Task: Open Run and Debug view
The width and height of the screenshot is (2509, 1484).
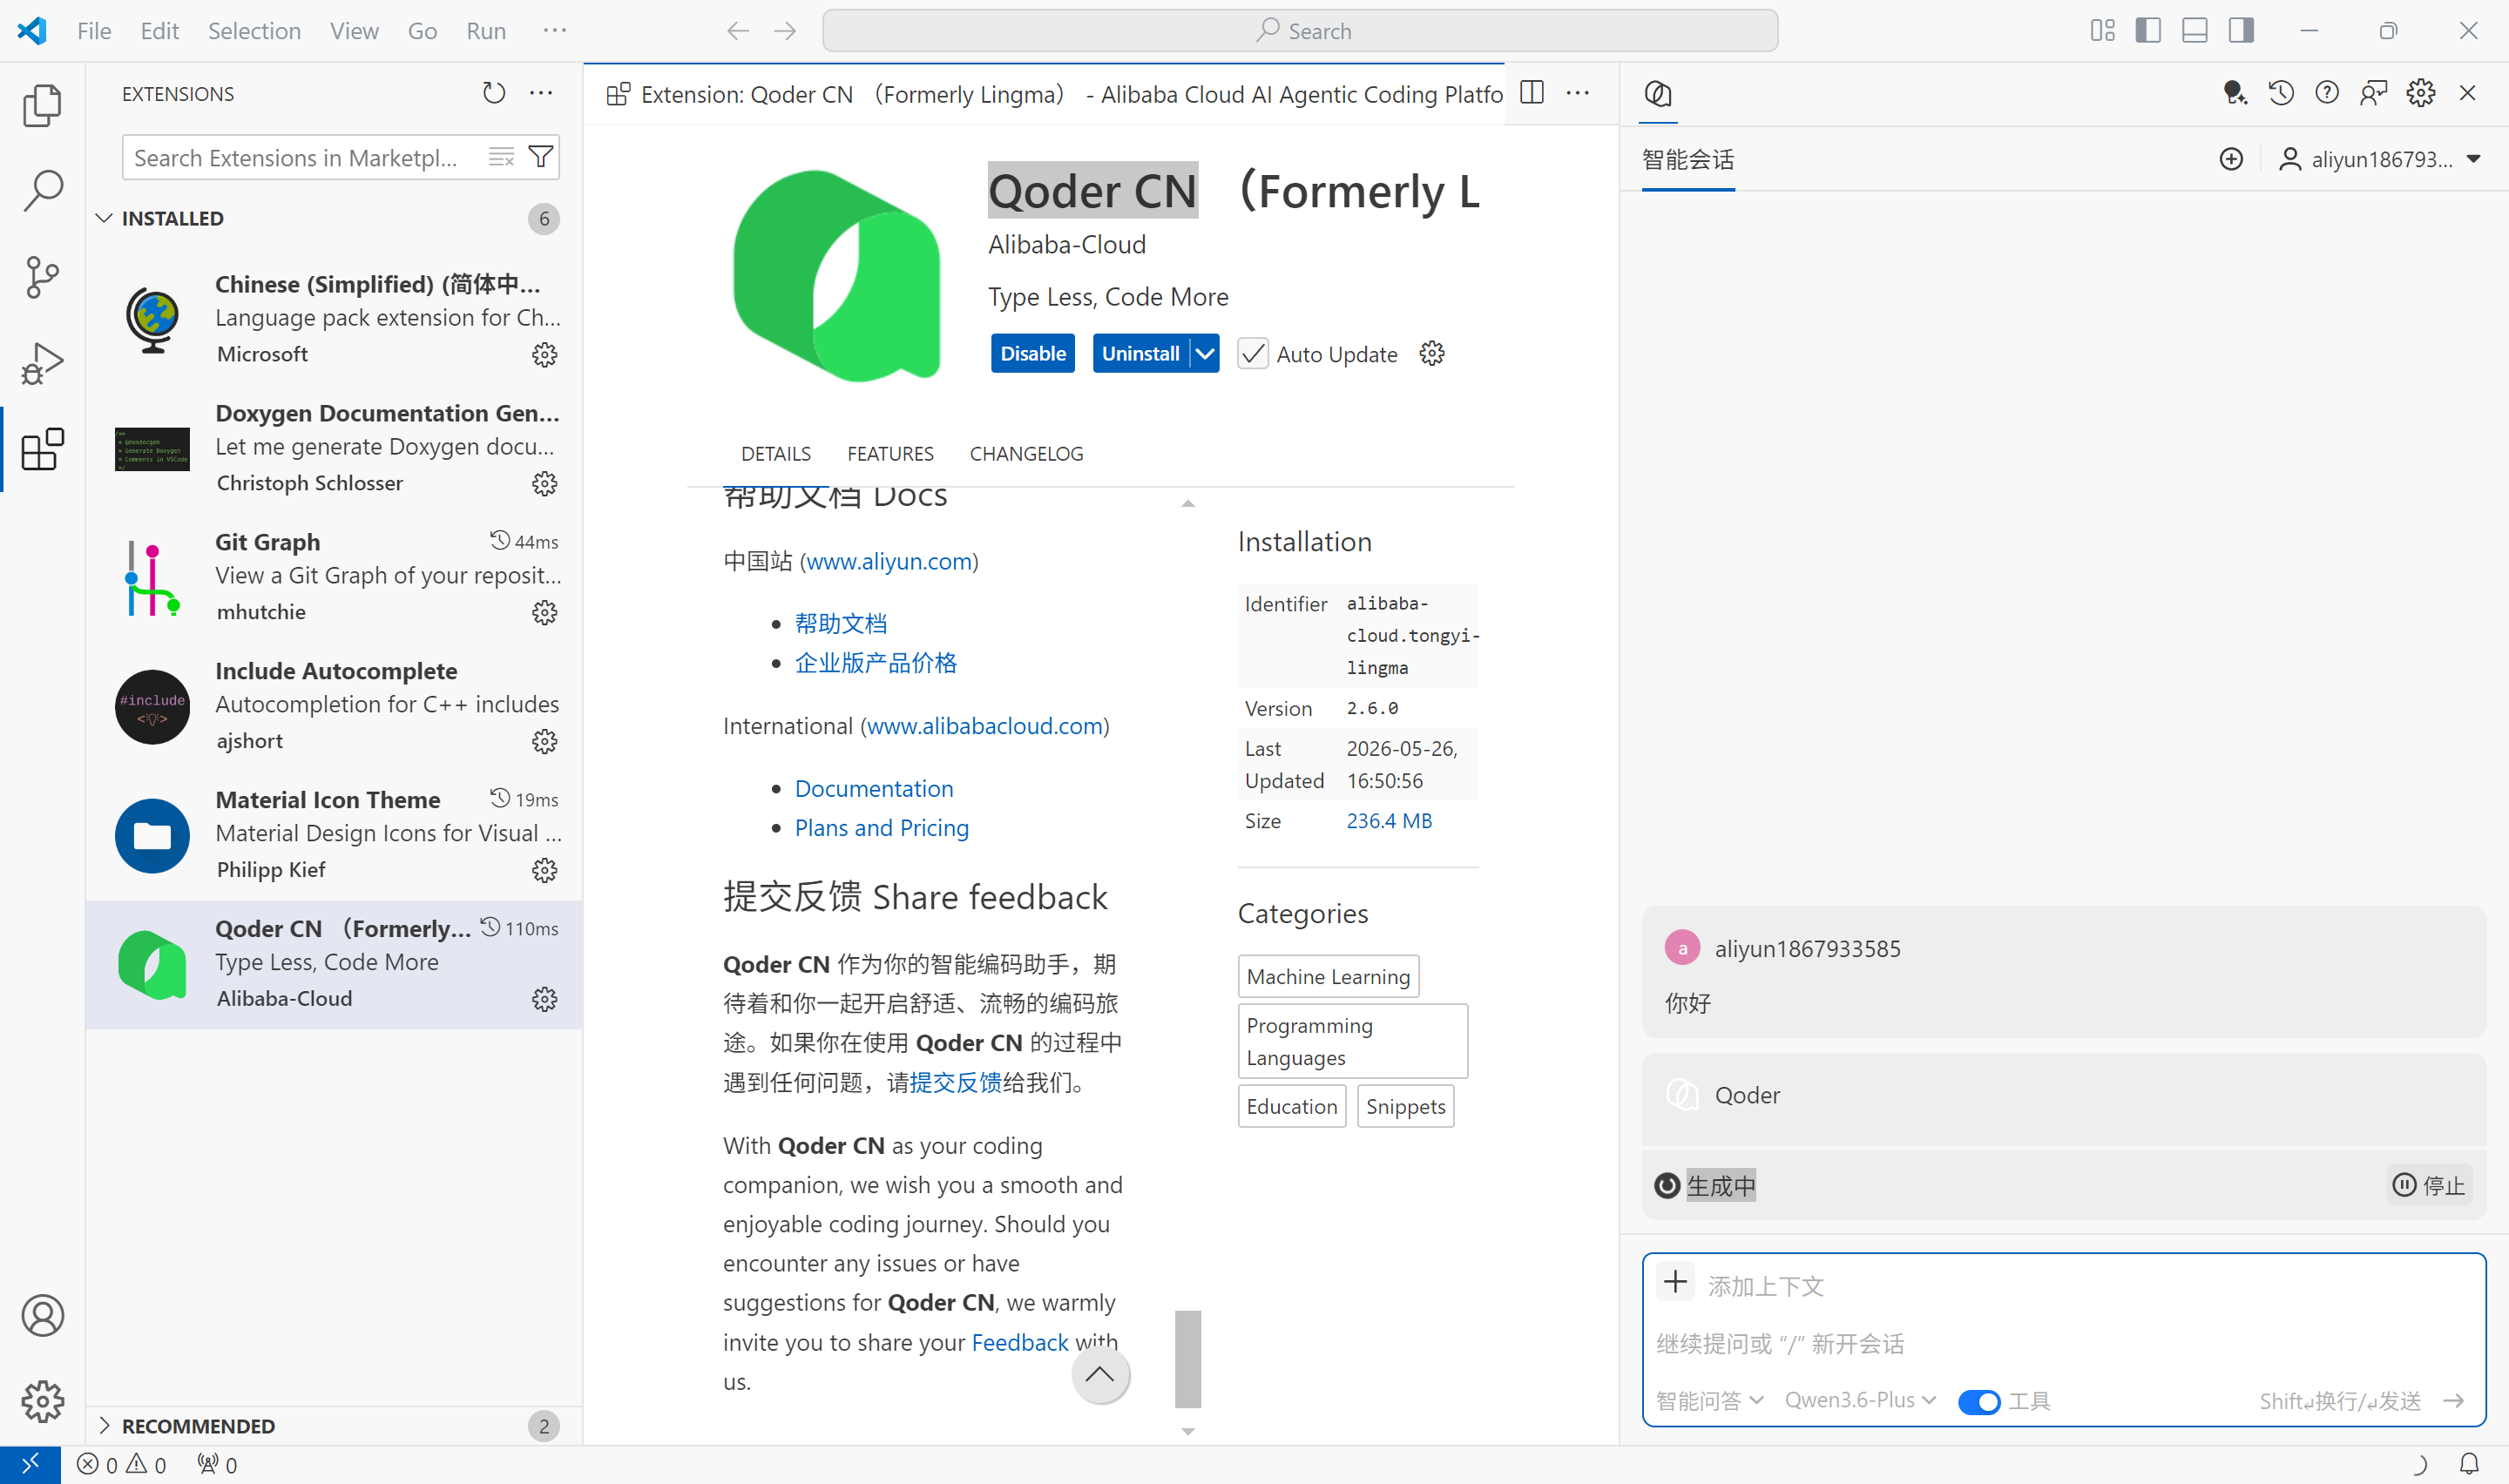Action: 42,363
